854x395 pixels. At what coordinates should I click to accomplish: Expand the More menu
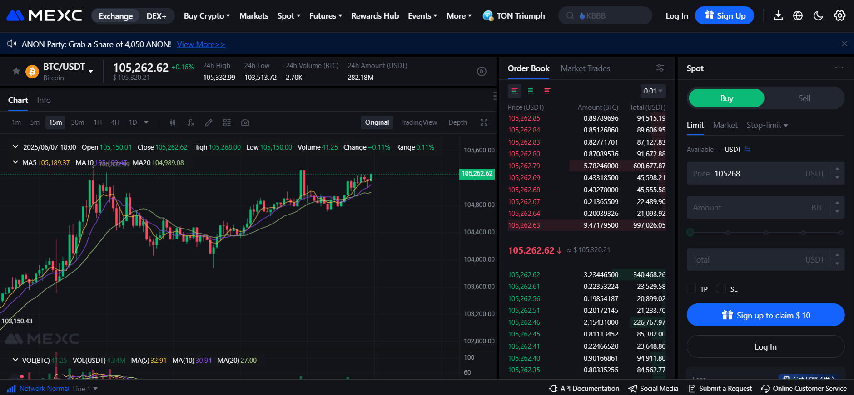pos(459,16)
